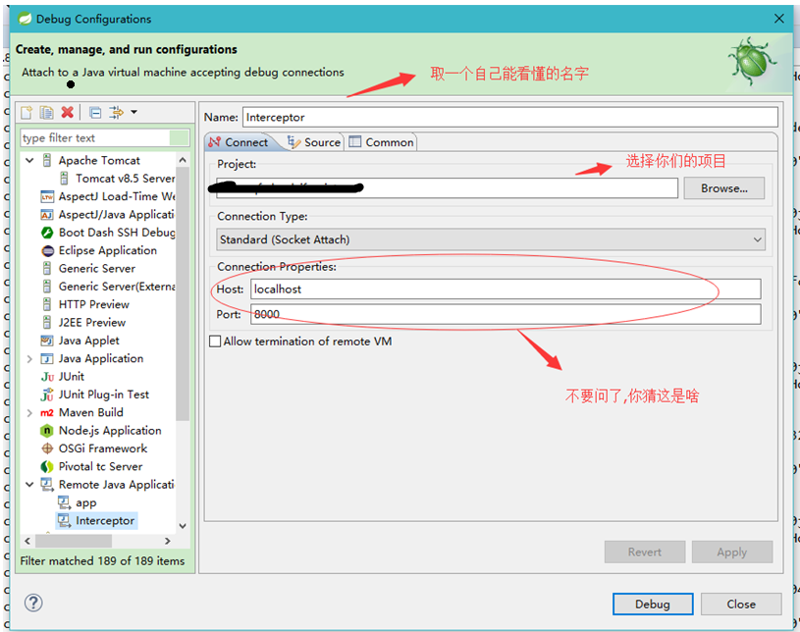The width and height of the screenshot is (800, 632).
Task: Click the Apache Tomcat icon in the tree
Action: [47, 160]
